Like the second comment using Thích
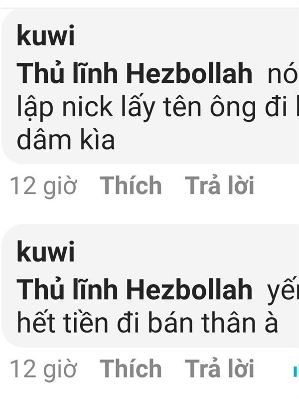 click(x=131, y=368)
